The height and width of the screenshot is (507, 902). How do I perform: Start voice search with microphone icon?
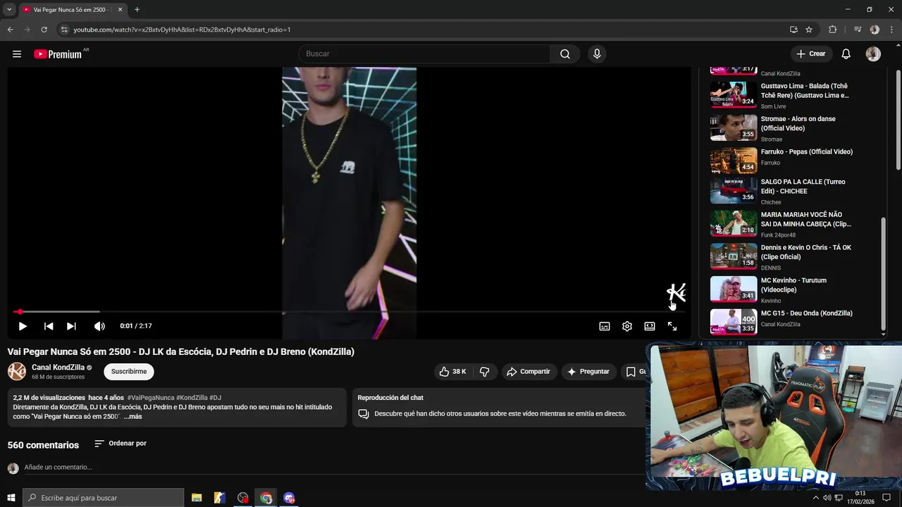(597, 54)
